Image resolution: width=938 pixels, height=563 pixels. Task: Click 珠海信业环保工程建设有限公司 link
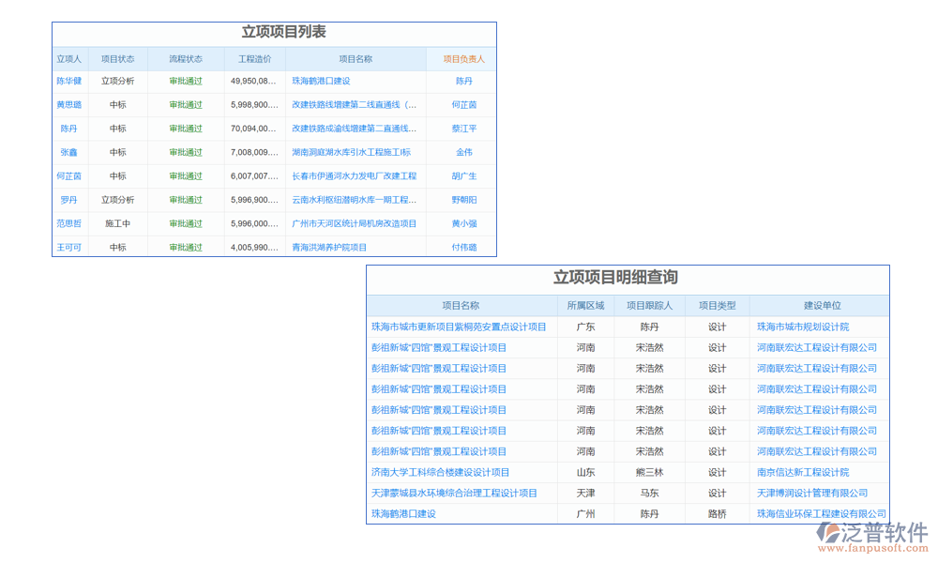click(821, 514)
